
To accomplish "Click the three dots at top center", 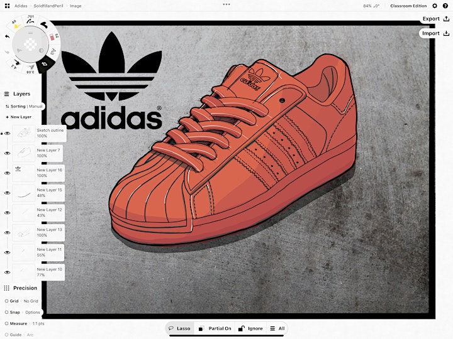I will click(x=226, y=4).
